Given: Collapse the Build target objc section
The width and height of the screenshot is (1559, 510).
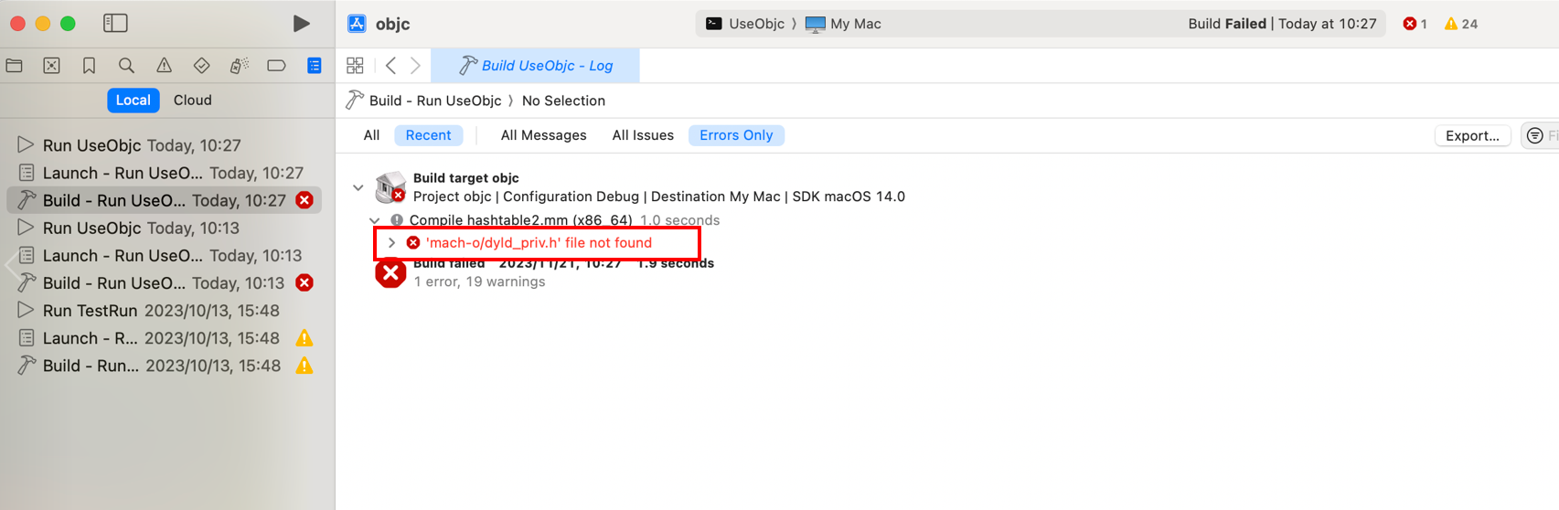Looking at the screenshot, I should coord(358,187).
